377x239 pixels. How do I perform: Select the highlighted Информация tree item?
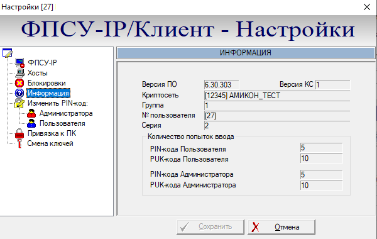tap(48, 93)
